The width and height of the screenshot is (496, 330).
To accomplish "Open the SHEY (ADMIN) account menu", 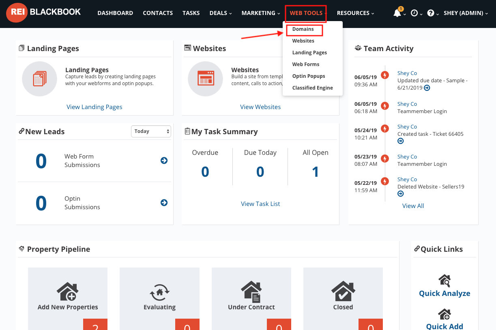I will click(x=466, y=13).
